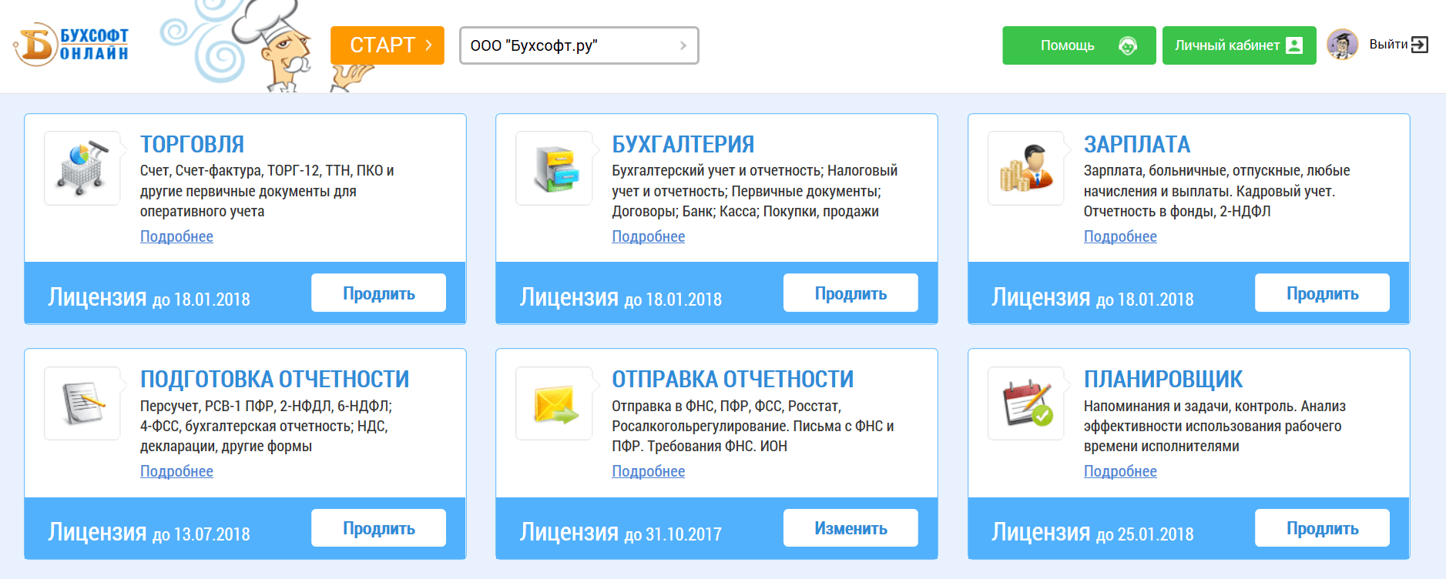The height and width of the screenshot is (579, 1446).
Task: Open the Торговля shopping cart icon
Action: click(x=82, y=168)
